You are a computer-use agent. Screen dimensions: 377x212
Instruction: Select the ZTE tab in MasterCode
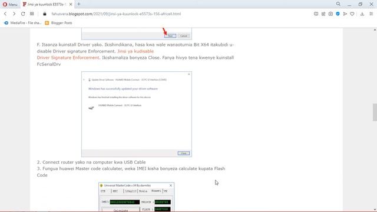click(103, 191)
